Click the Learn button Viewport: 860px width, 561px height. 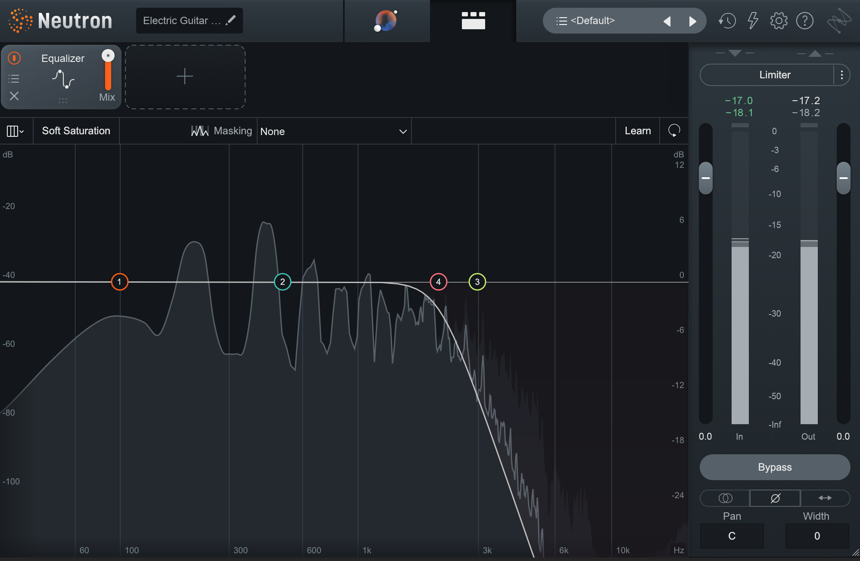pos(638,131)
